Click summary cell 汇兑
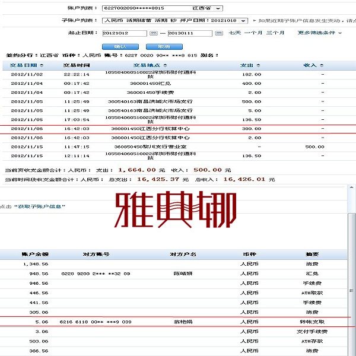356x356 pixels. pos(312,274)
